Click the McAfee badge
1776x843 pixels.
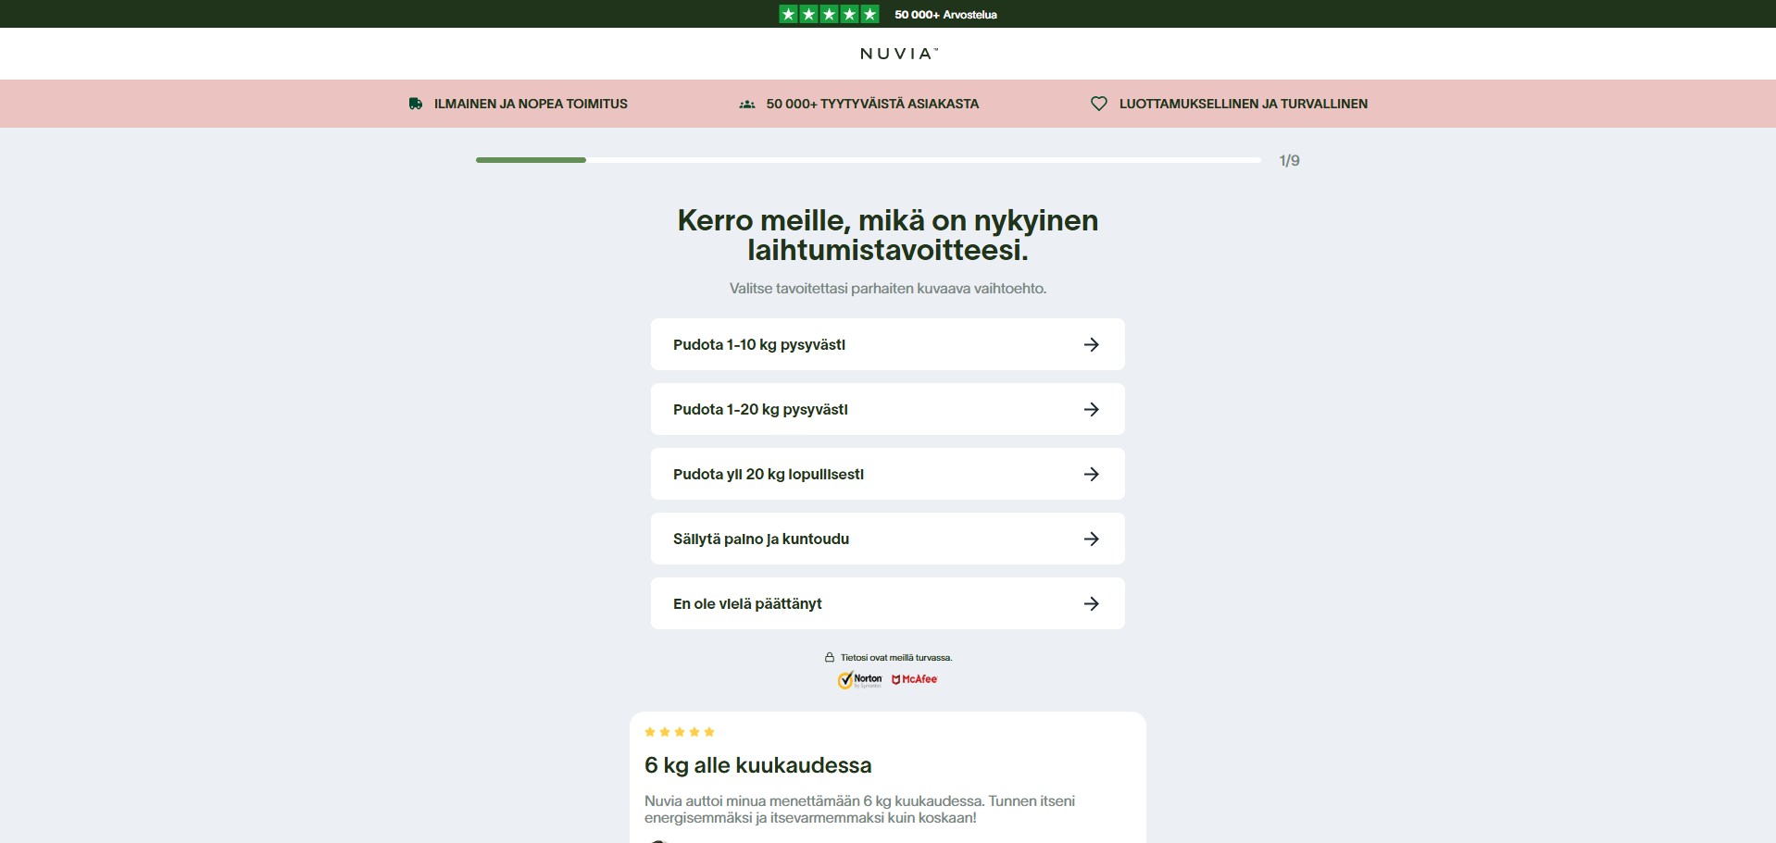[x=915, y=679]
